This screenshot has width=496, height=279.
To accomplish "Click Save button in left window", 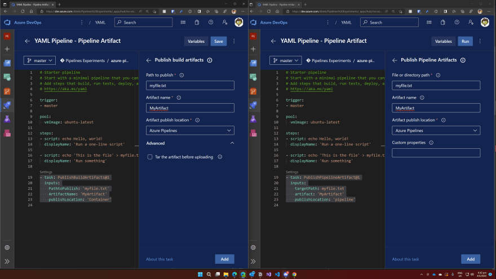I will tap(219, 41).
